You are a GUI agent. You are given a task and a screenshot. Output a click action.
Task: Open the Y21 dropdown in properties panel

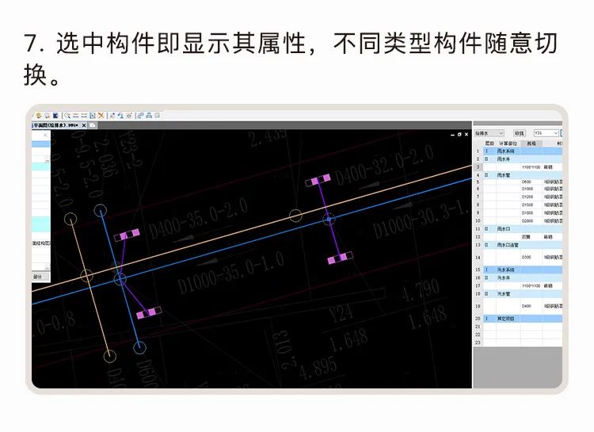click(x=546, y=133)
